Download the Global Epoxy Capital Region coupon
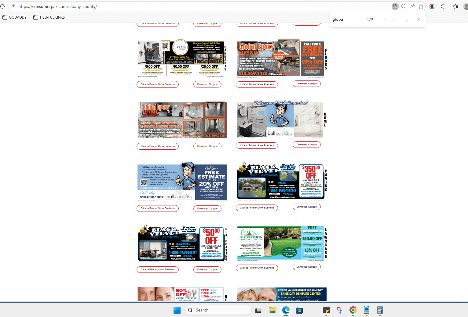 (207, 146)
